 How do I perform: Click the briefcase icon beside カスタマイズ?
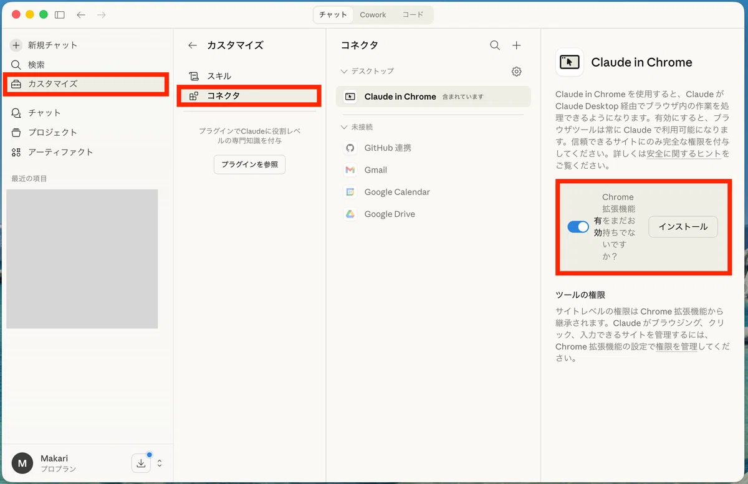tap(16, 83)
